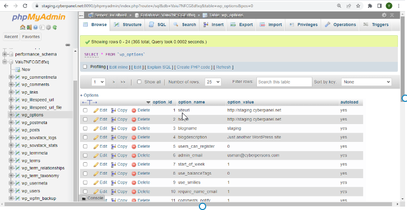Switch to the Structure tab
The height and width of the screenshot is (210, 407).
pyautogui.click(x=128, y=25)
